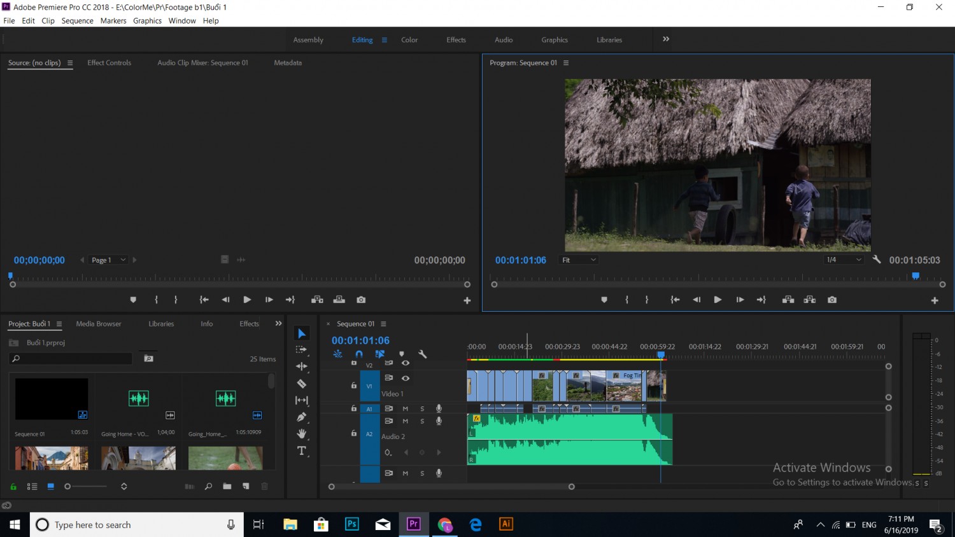Open the Page 1 dropdown in Source monitor
Viewport: 955px width, 537px height.
point(109,260)
